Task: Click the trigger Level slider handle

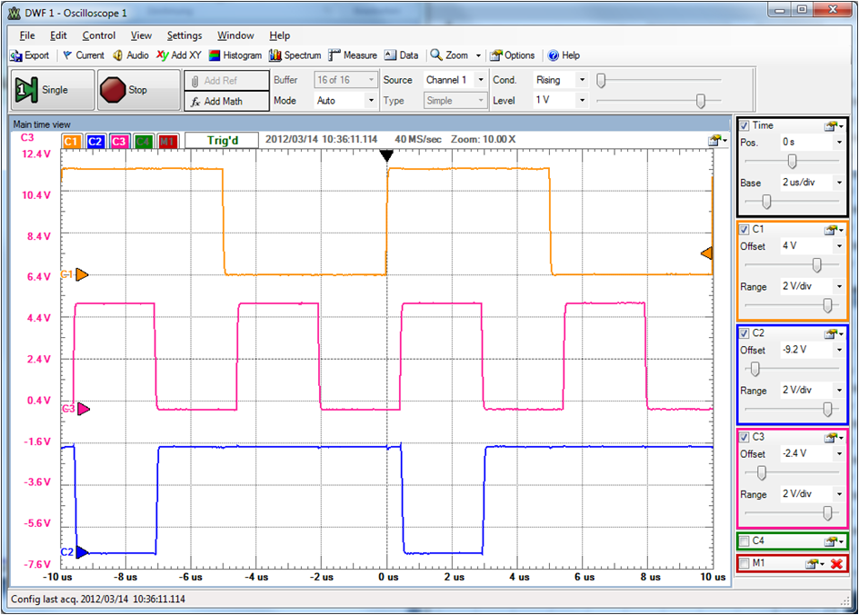Action: point(701,101)
